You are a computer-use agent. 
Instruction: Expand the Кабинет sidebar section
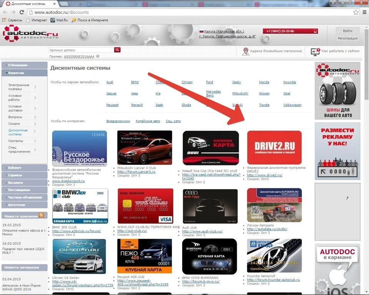point(25,168)
